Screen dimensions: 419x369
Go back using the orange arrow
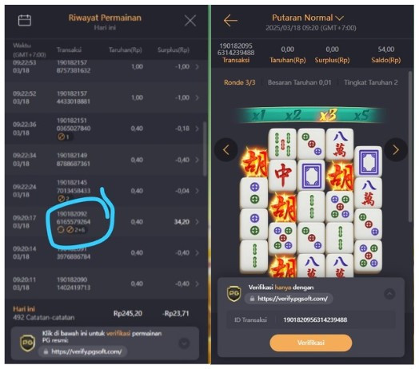point(230,21)
